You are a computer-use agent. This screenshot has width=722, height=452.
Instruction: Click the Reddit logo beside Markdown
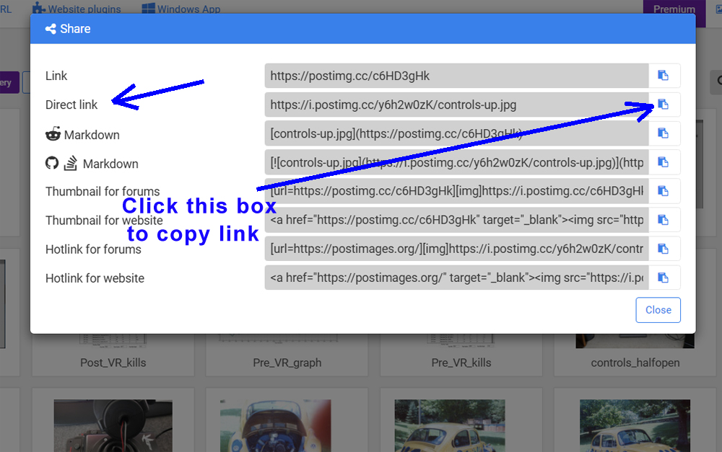pyautogui.click(x=53, y=134)
